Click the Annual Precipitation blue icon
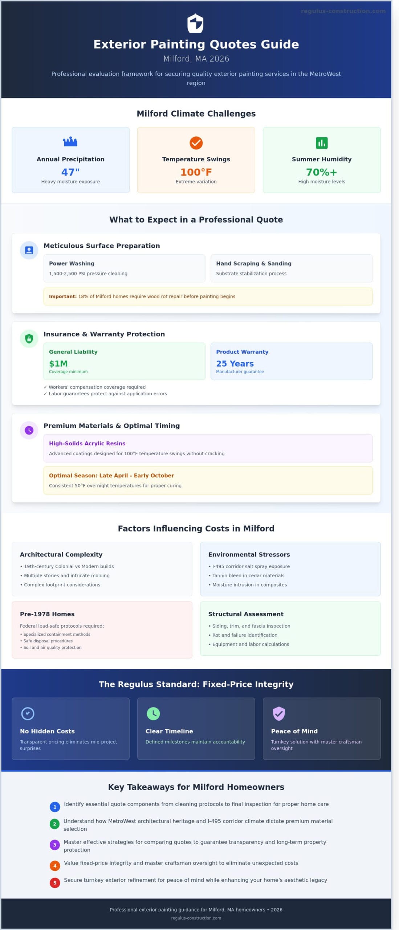The height and width of the screenshot is (930, 399). coord(70,141)
